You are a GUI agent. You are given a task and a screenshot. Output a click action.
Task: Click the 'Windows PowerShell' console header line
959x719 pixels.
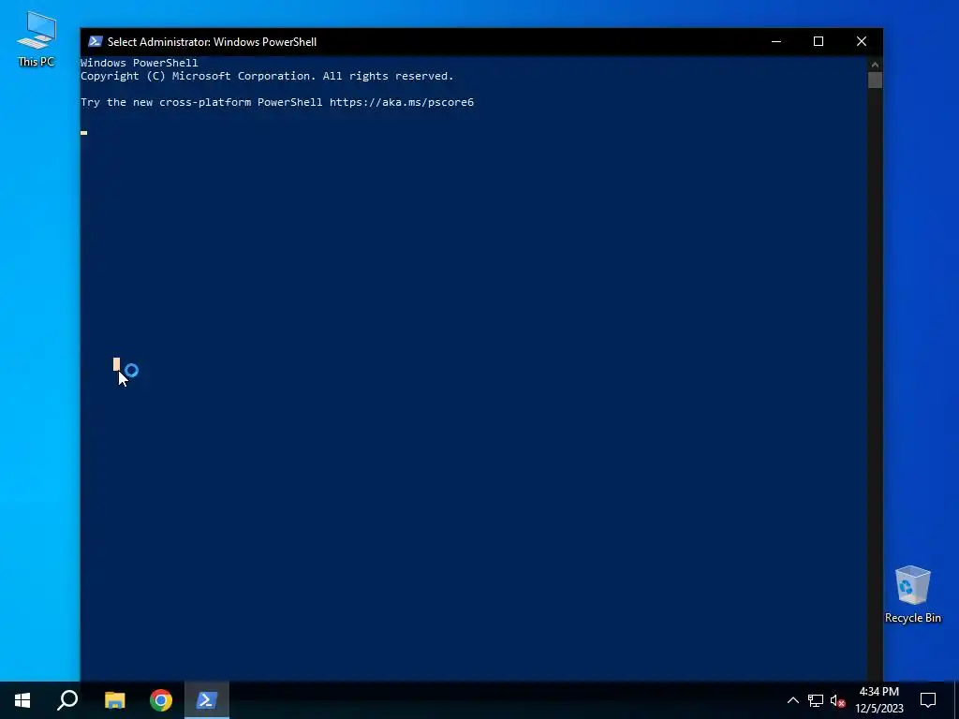[x=140, y=63]
